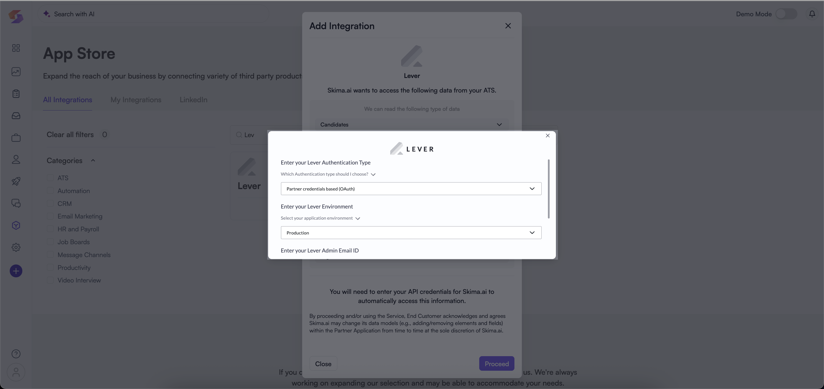
Task: Open the briefcase jobs icon in sidebar
Action: click(x=16, y=138)
